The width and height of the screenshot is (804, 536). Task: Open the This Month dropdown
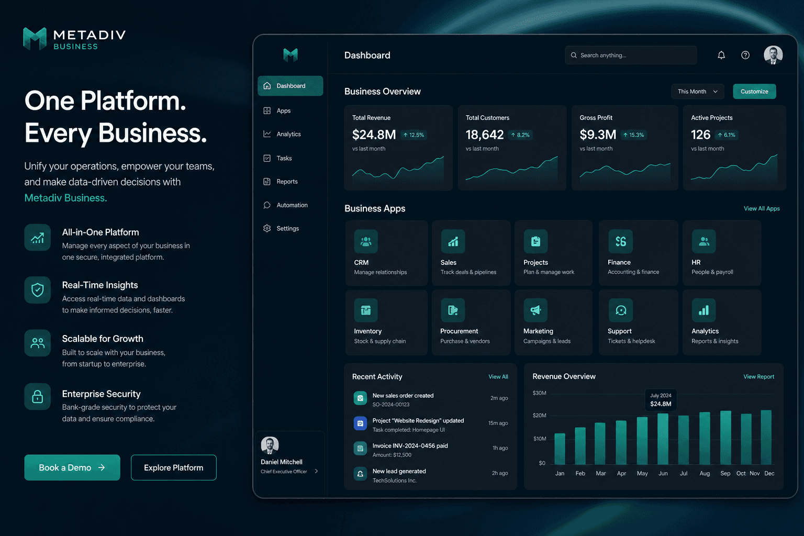698,91
